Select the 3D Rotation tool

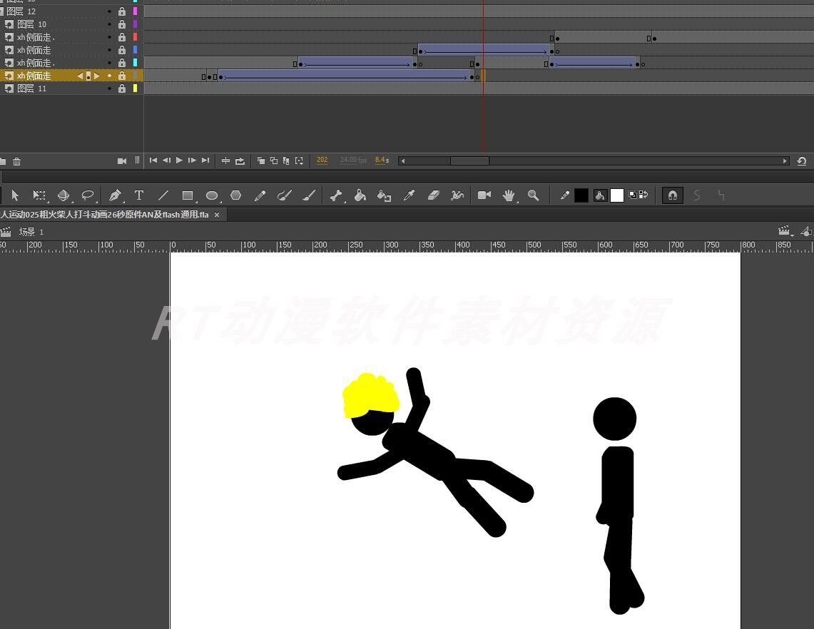tap(63, 195)
